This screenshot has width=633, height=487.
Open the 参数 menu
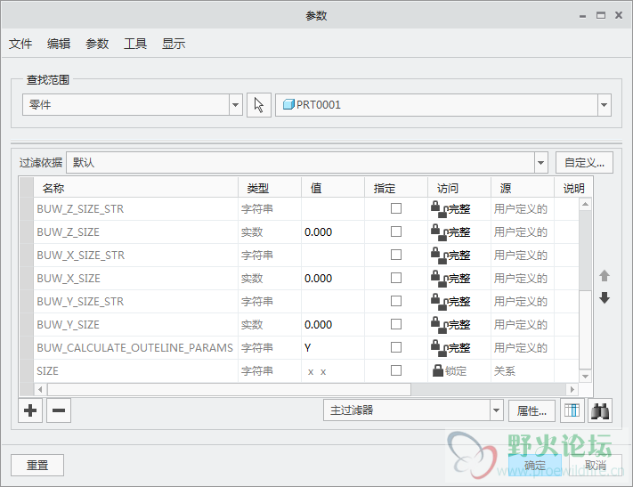click(97, 44)
